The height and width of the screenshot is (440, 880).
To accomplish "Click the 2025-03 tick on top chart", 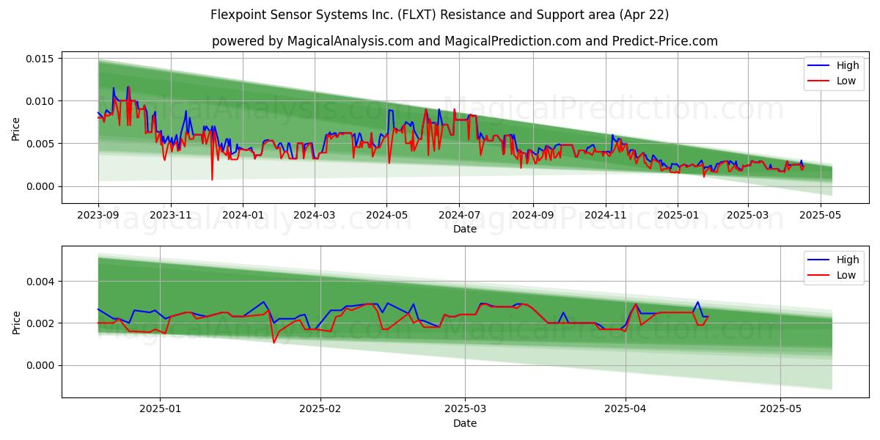I will tap(748, 214).
